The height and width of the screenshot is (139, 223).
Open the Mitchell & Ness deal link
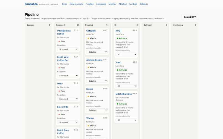click(123, 94)
